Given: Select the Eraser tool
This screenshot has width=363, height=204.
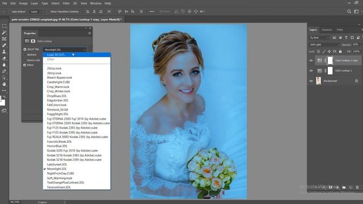Looking at the screenshot, I should coord(4,58).
